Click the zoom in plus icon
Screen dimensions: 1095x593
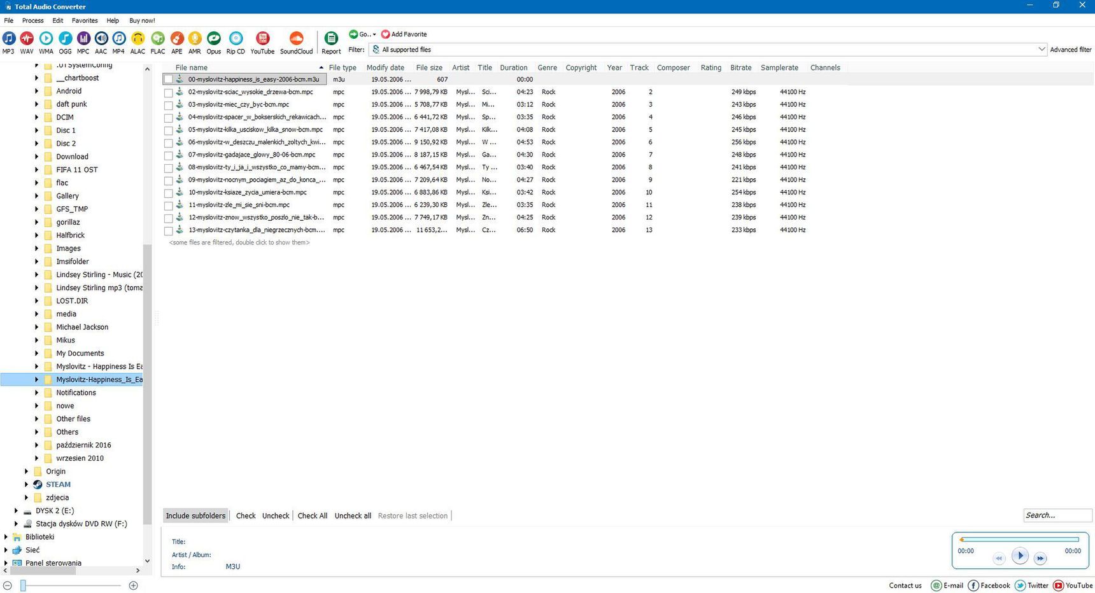pyautogui.click(x=133, y=585)
